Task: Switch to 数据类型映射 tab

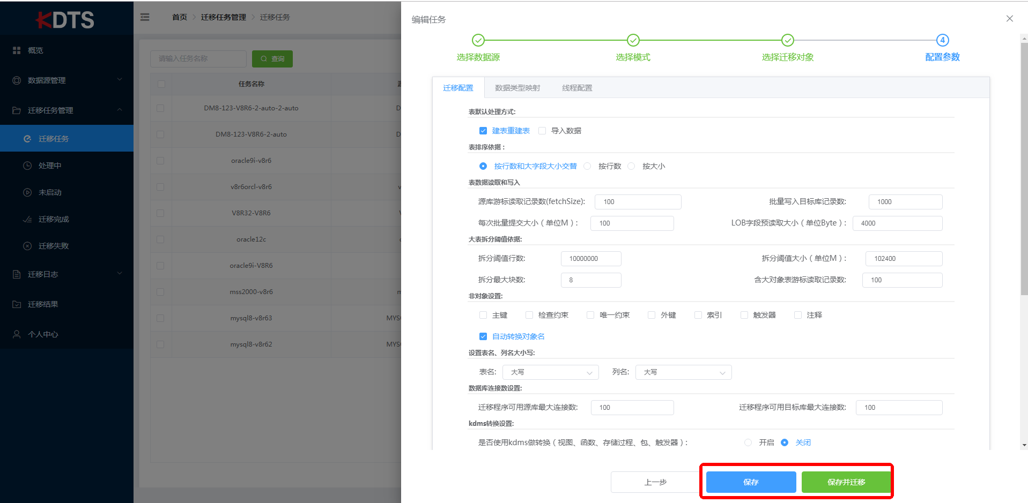Action: pos(517,88)
